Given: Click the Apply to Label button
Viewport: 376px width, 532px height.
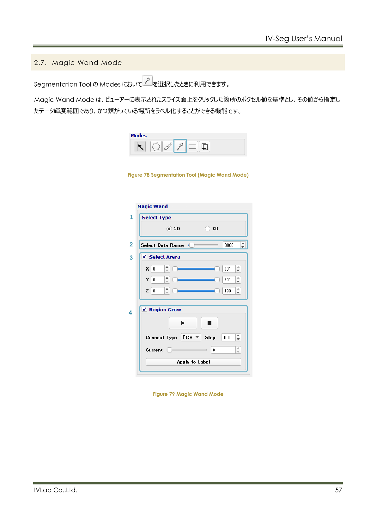Looking at the screenshot, I should click(x=193, y=362).
